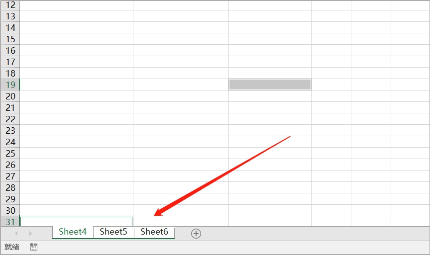Pick row header 22
The image size is (430, 255).
(10, 119)
